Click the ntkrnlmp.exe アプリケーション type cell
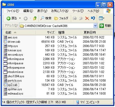 (x=66, y=59)
